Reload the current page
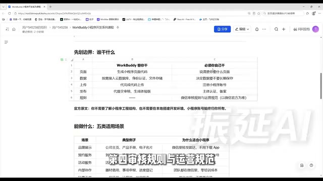This screenshot has height=181, width=323. (9, 14)
